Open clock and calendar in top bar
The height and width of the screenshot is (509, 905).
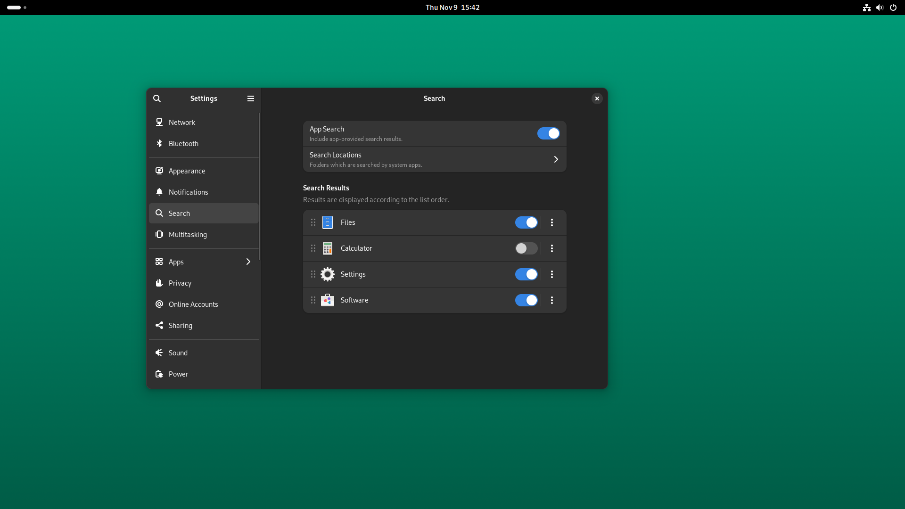[452, 8]
